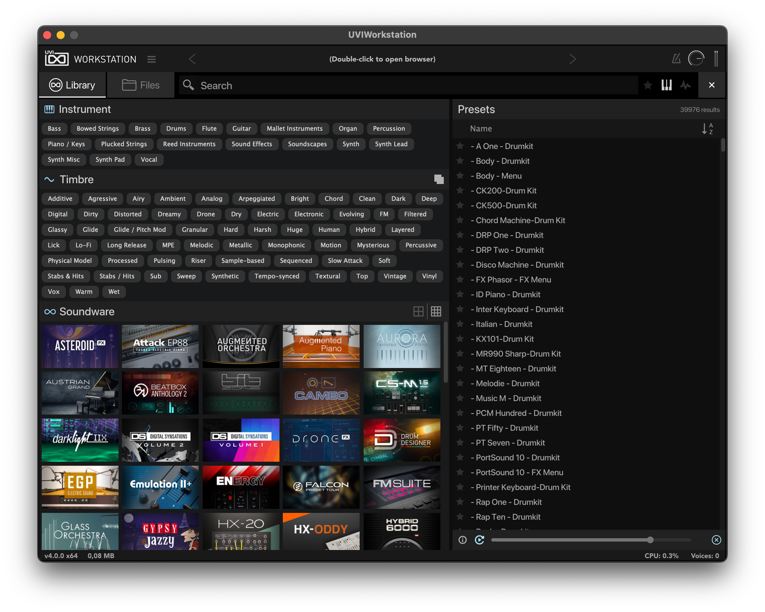Image resolution: width=765 pixels, height=612 pixels.
Task: Select the Library tab
Action: (x=72, y=85)
